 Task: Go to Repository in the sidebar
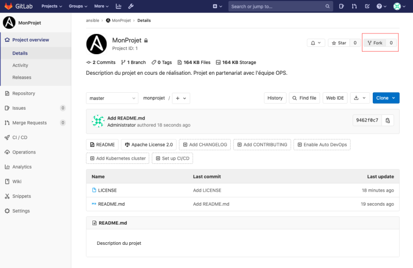pyautogui.click(x=24, y=93)
